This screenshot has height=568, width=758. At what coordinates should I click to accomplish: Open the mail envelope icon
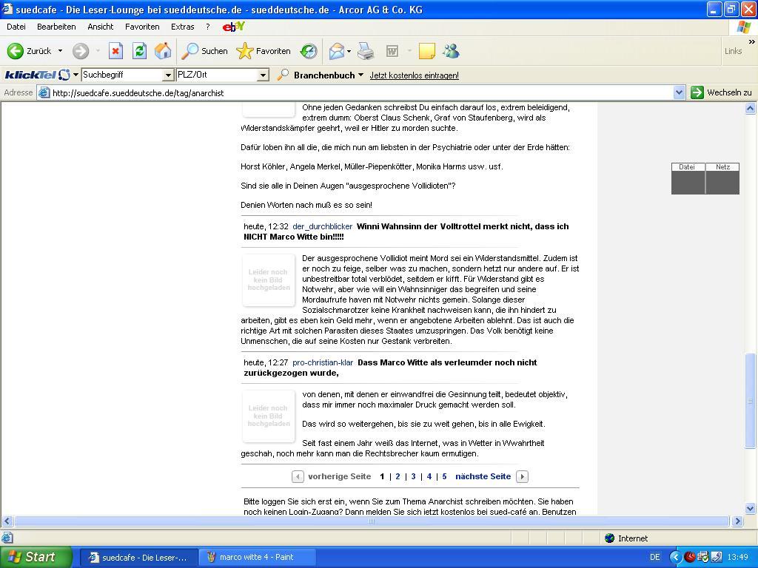(337, 51)
